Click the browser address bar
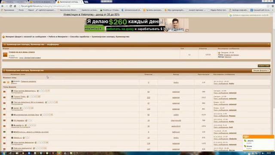 (142, 6)
